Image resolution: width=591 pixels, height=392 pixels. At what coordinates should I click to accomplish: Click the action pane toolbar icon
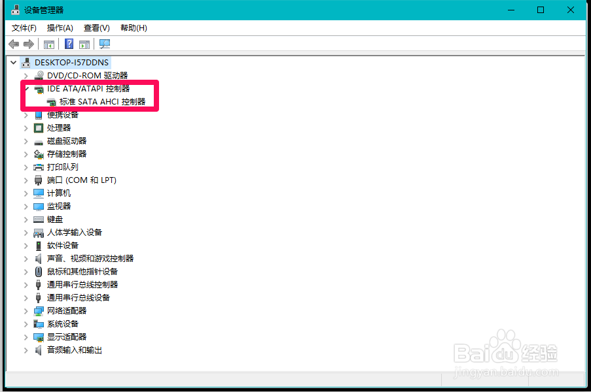[x=84, y=44]
